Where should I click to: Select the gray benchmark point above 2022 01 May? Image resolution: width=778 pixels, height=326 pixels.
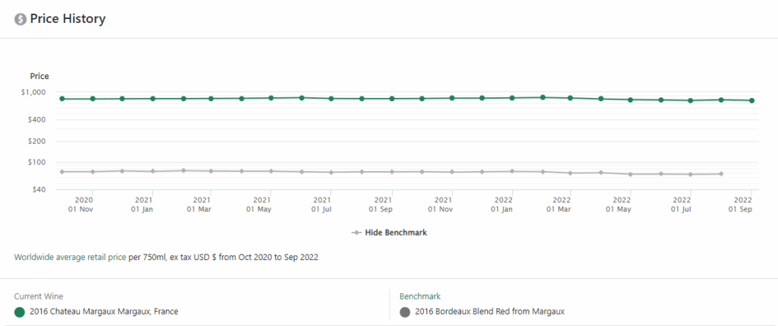coord(631,174)
